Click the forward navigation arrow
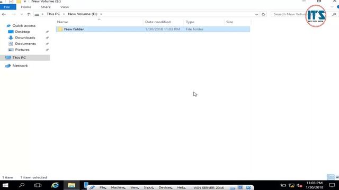Image resolution: width=339 pixels, height=190 pixels. (13, 14)
